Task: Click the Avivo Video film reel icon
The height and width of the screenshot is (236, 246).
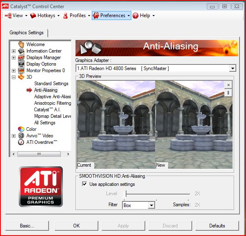Action: pos(21,136)
